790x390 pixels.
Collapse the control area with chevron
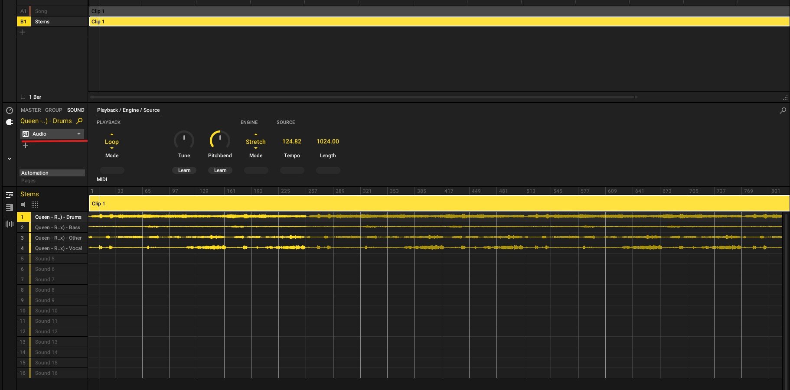pos(10,159)
